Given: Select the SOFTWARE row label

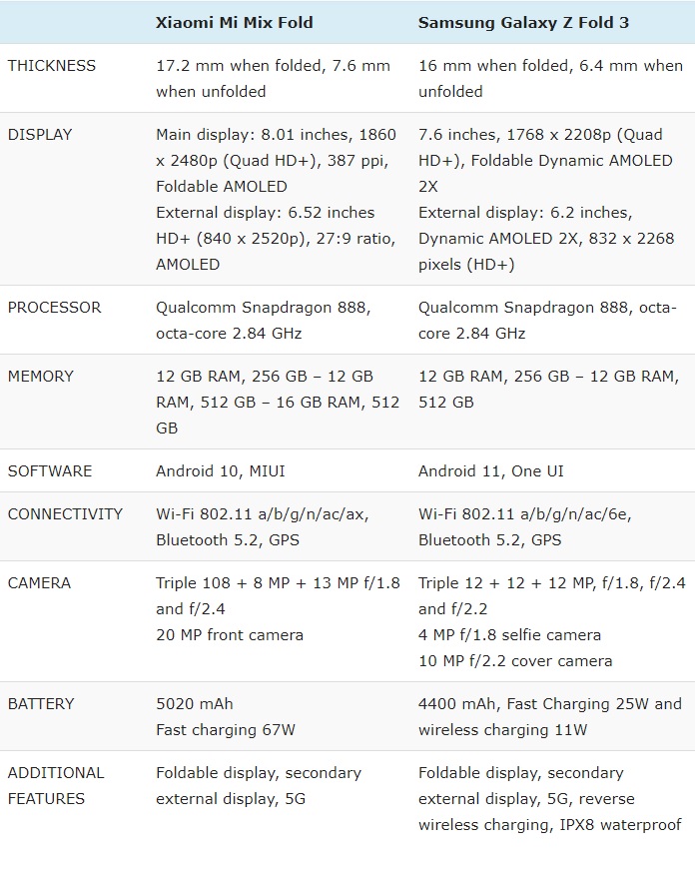Looking at the screenshot, I should click(50, 471).
